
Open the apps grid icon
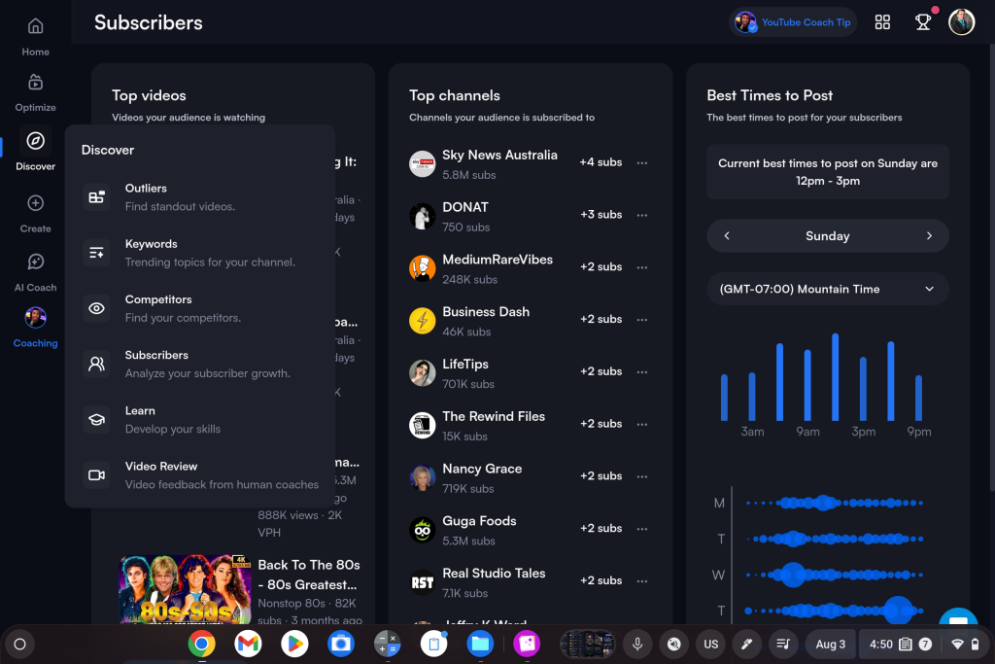(882, 22)
